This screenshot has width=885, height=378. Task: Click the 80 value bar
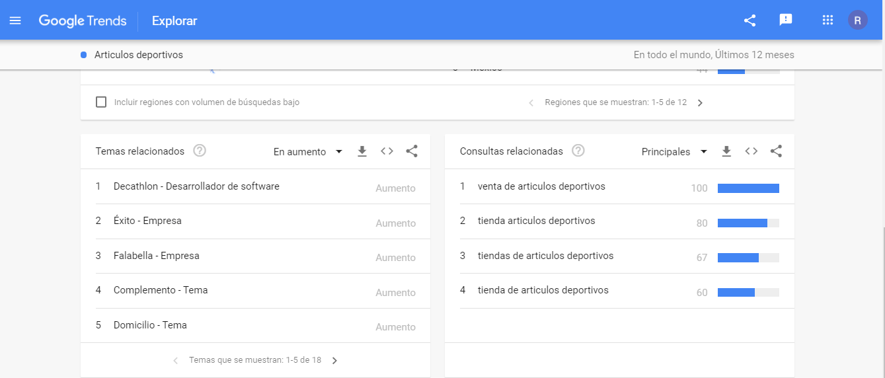748,223
